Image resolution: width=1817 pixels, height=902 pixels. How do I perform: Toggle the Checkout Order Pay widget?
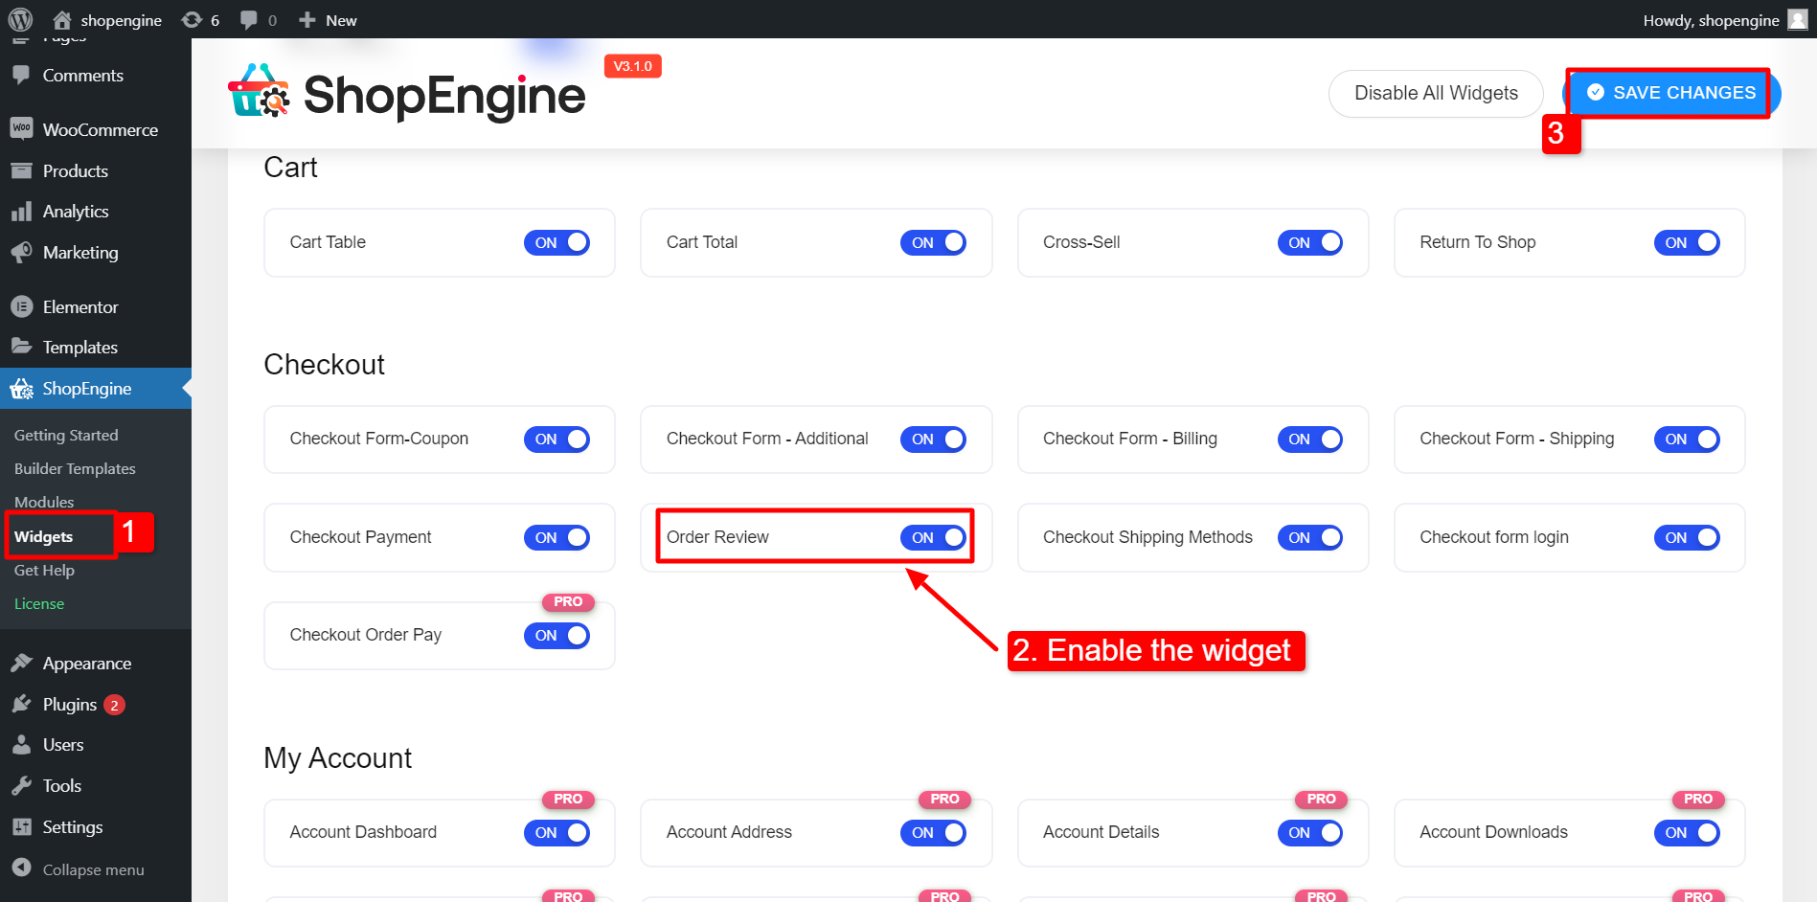[x=556, y=636]
